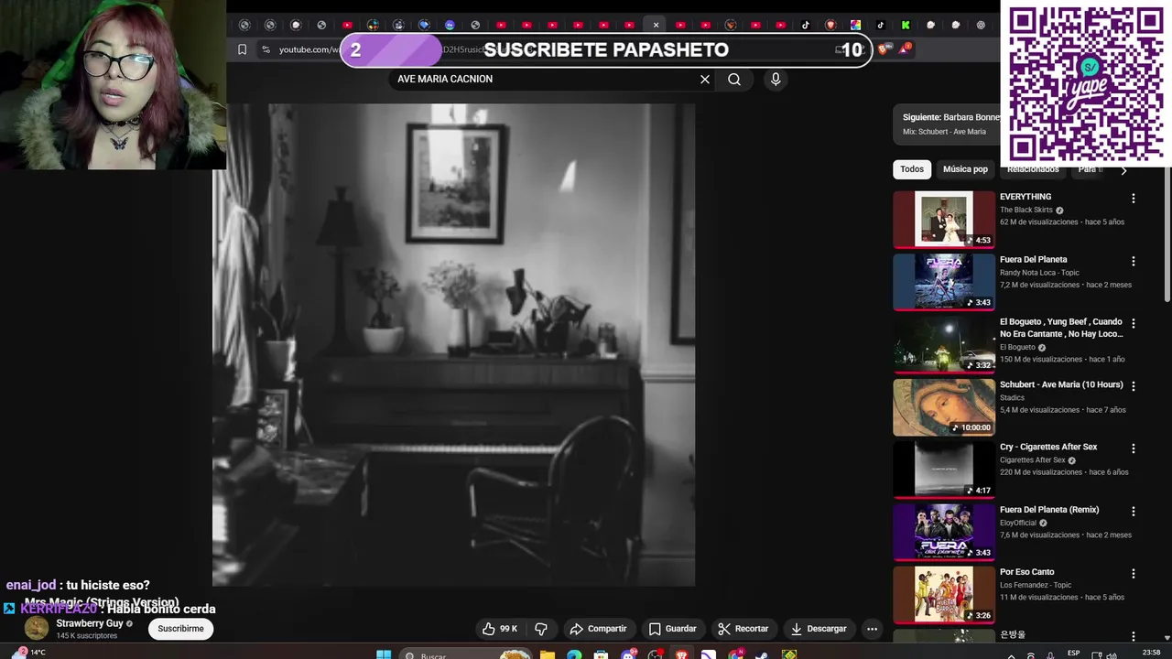Viewport: 1172px width, 659px height.
Task: Open options menu for Fuera Del Planeta (Remix)
Action: tap(1133, 511)
